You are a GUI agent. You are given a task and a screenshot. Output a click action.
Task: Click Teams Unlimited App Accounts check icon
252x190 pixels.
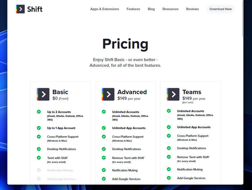coord(169,127)
